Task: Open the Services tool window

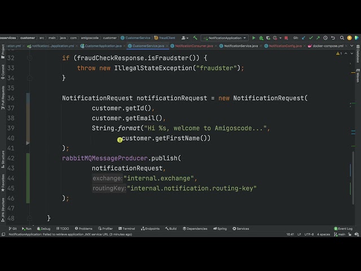Action: (241, 229)
